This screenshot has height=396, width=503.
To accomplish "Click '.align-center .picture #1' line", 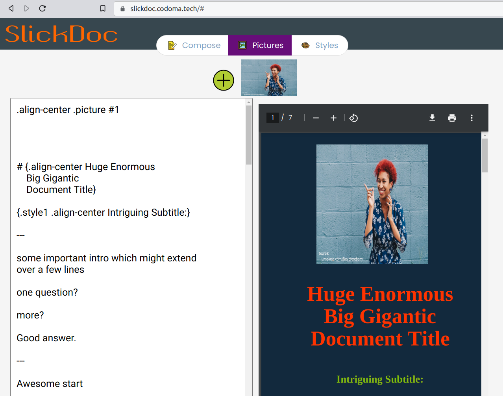I will click(68, 110).
